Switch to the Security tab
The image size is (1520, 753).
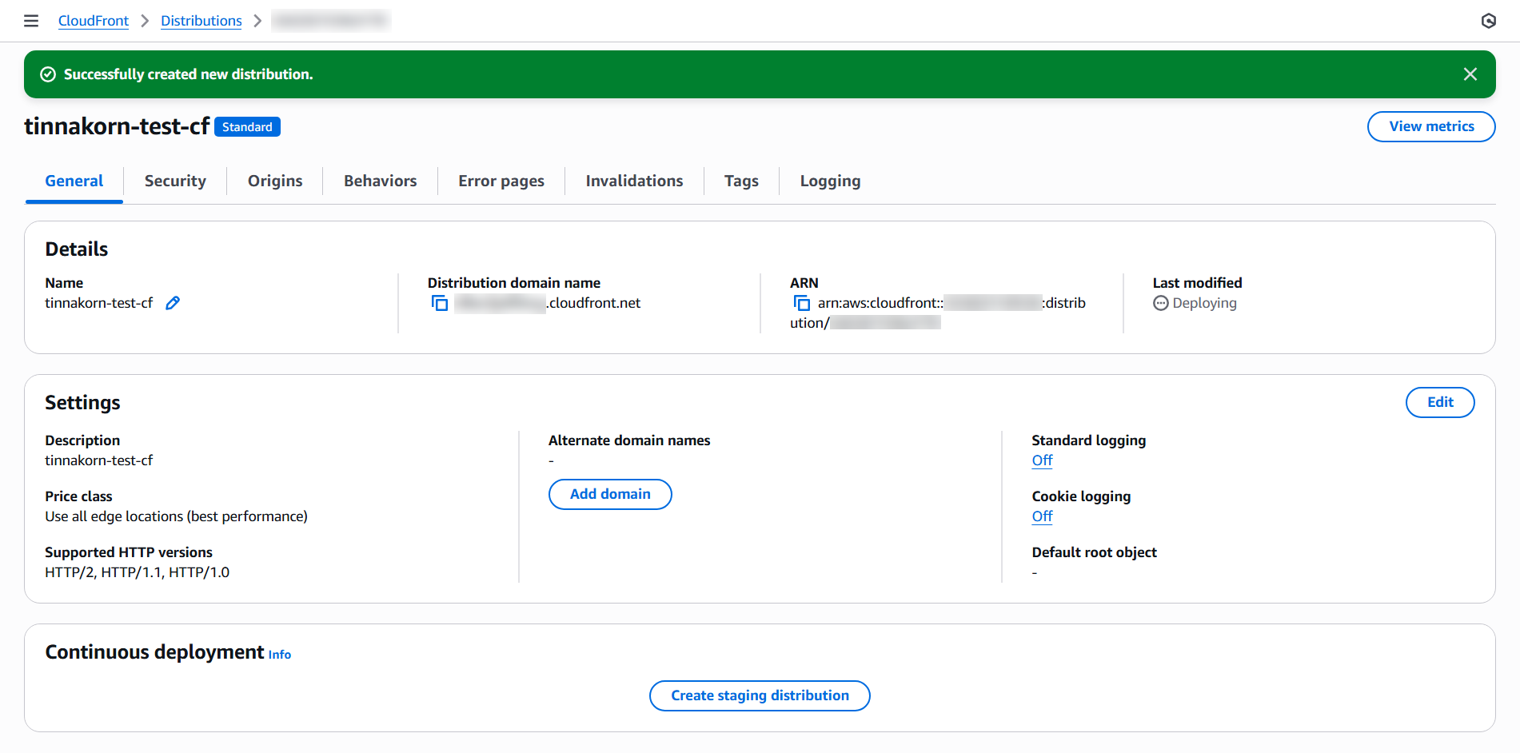tap(175, 181)
